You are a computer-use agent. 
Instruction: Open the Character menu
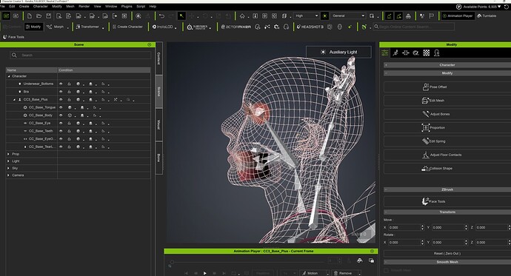pyautogui.click(x=41, y=6)
